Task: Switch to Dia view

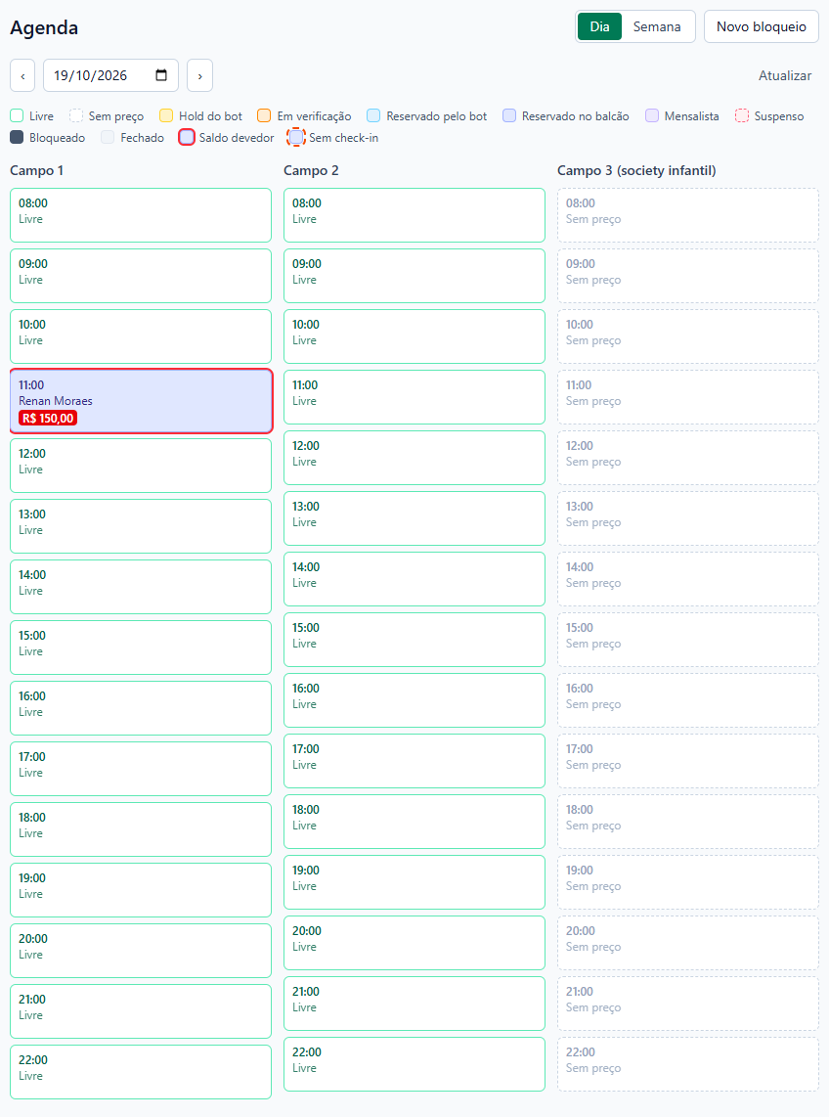Action: 599,27
